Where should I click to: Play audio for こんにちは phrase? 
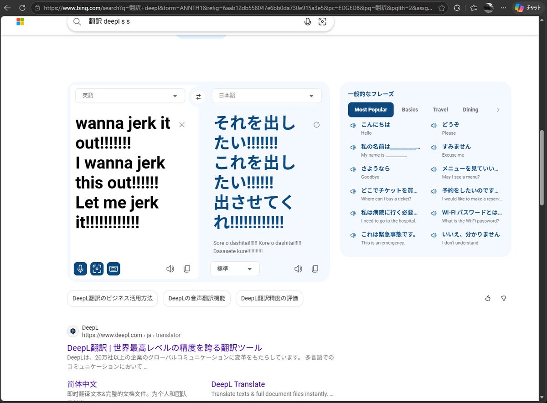point(352,126)
